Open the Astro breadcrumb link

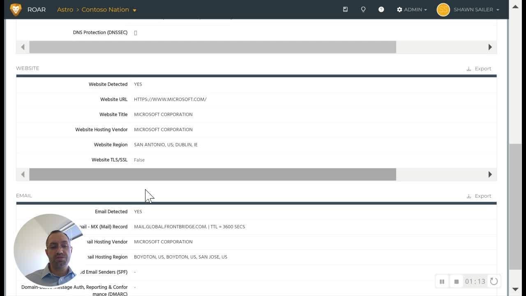click(65, 9)
